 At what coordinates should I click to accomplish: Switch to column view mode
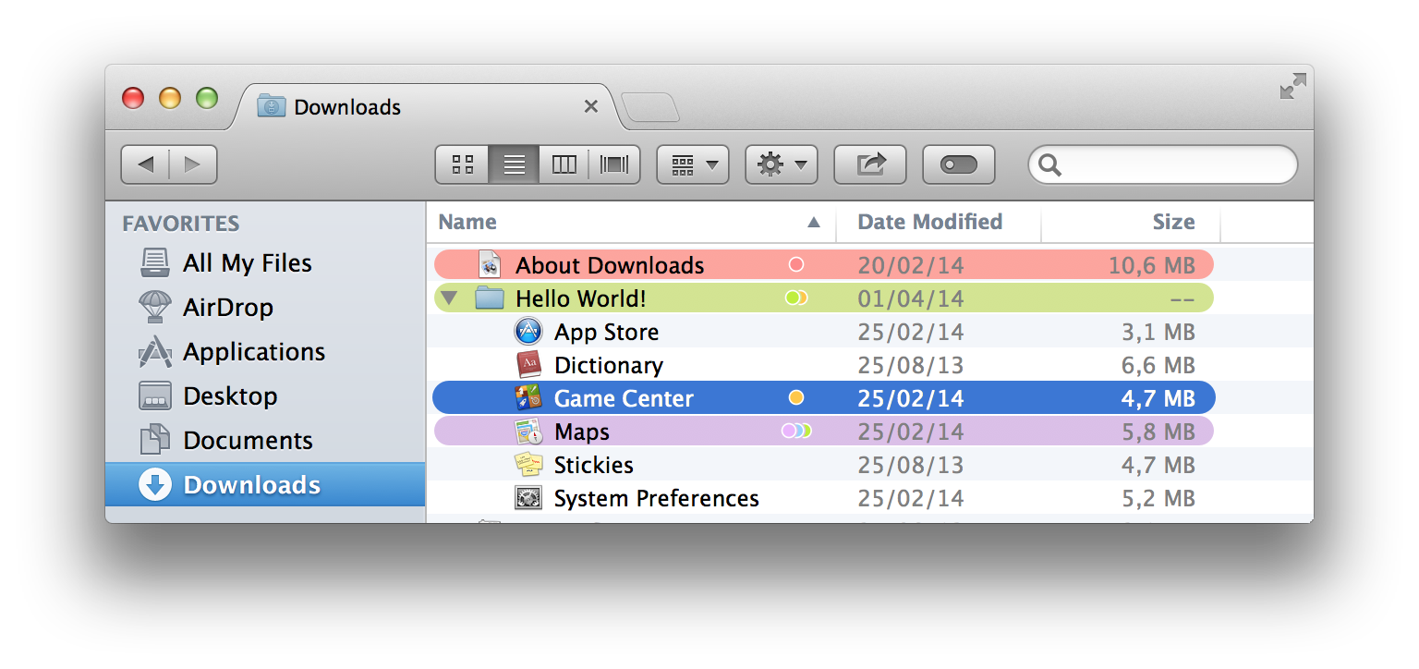tap(564, 165)
